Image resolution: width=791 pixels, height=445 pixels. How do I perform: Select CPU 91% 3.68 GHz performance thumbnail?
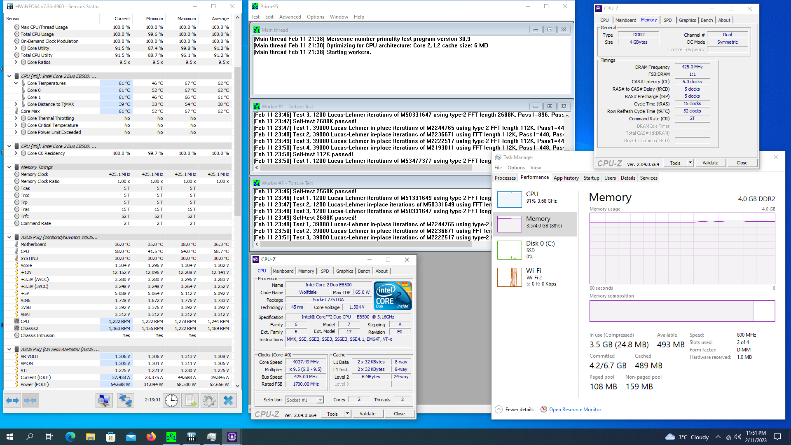[535, 199]
